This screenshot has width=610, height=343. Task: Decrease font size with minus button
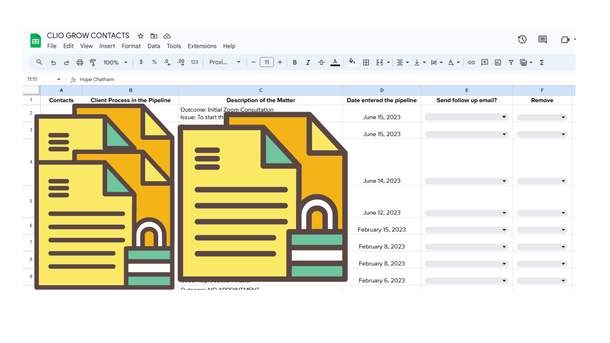tap(254, 63)
